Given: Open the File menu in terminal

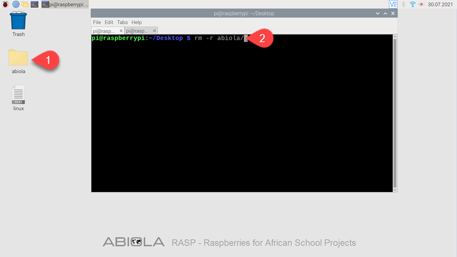Looking at the screenshot, I should point(97,22).
